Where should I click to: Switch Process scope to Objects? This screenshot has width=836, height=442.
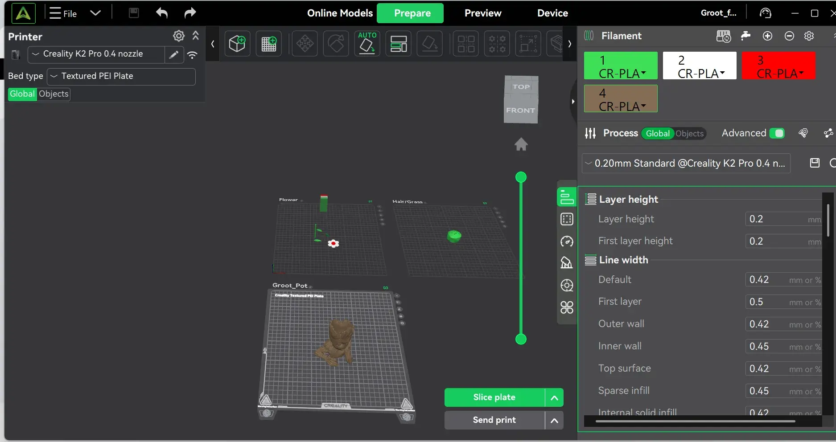pos(689,134)
